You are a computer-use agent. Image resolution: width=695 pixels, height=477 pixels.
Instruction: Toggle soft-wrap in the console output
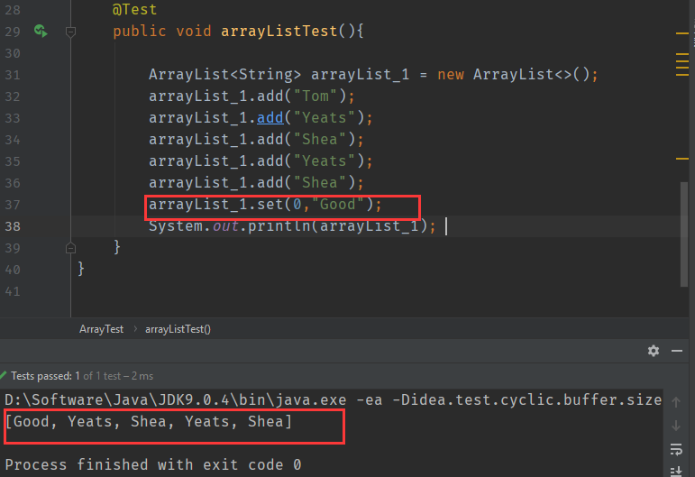[x=676, y=449]
